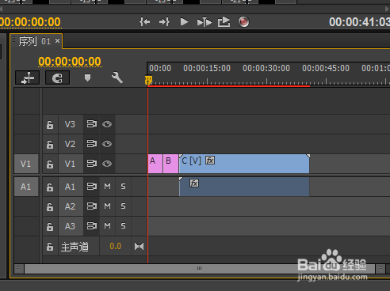The width and height of the screenshot is (390, 291).
Task: Open timeline display settings wrench
Action: coord(117,77)
